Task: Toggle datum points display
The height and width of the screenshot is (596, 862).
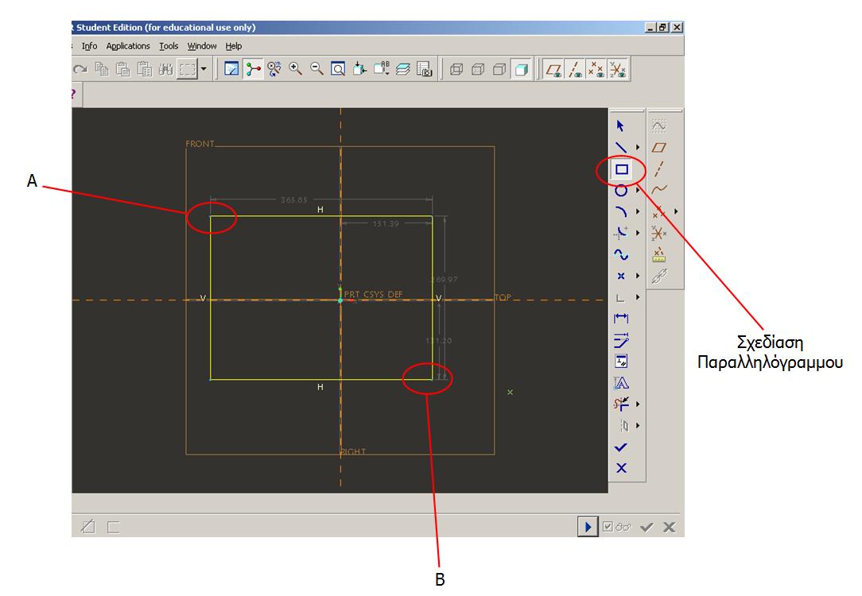Action: pos(596,69)
